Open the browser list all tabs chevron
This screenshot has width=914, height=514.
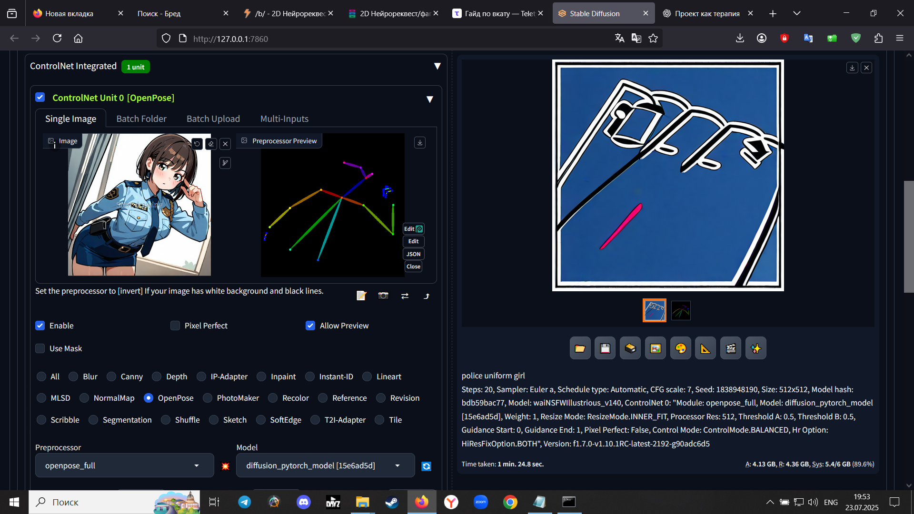coord(797,13)
